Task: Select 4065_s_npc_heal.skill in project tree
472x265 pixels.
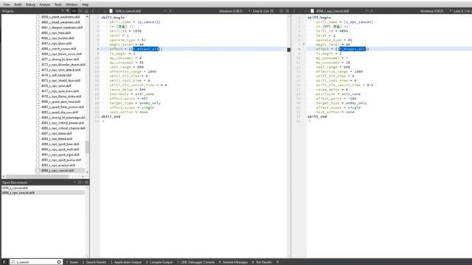Action: [56, 32]
